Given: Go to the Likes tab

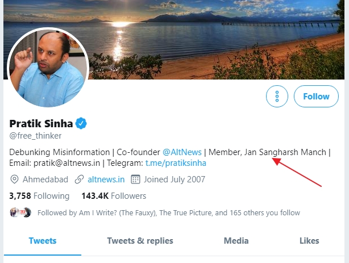Looking at the screenshot, I should [x=309, y=241].
